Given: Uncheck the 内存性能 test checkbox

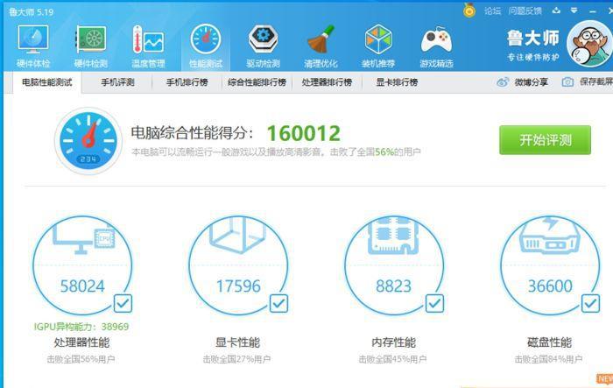Looking at the screenshot, I should (x=434, y=304).
